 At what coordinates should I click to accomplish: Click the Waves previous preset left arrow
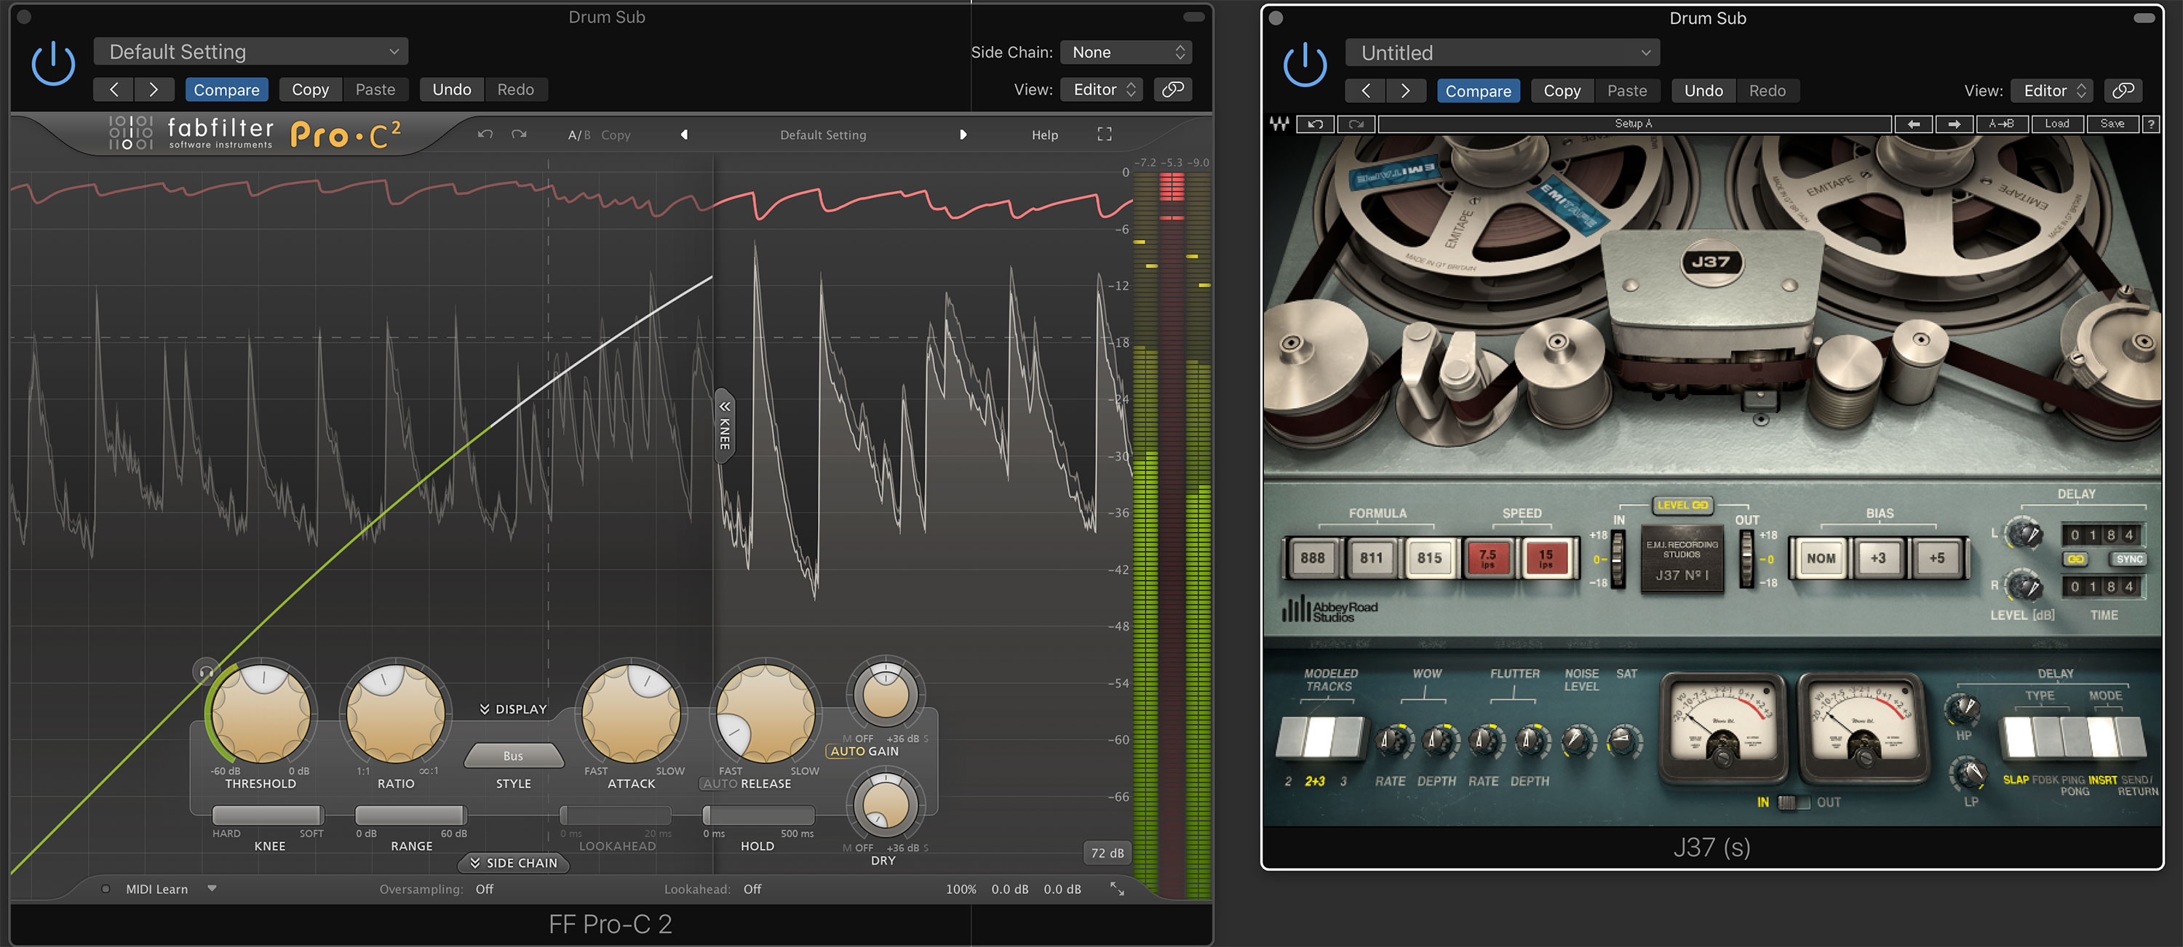[x=1914, y=124]
